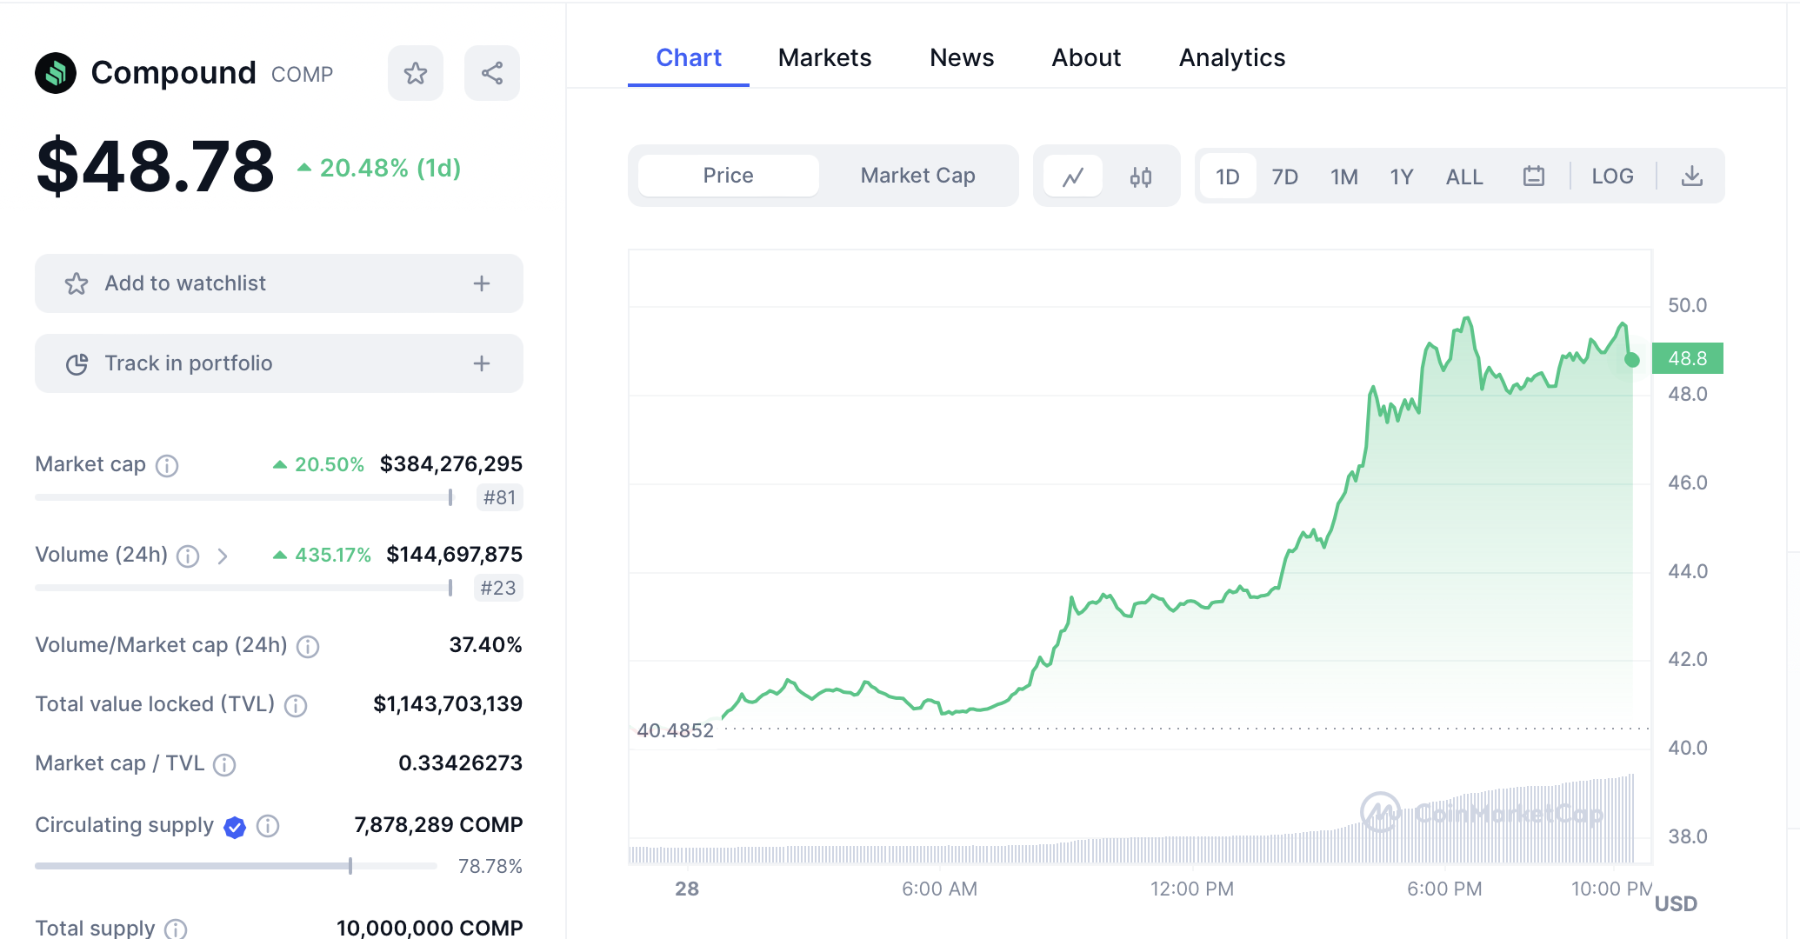Select the 7D time range
This screenshot has width=1800, height=939.
1284,176
